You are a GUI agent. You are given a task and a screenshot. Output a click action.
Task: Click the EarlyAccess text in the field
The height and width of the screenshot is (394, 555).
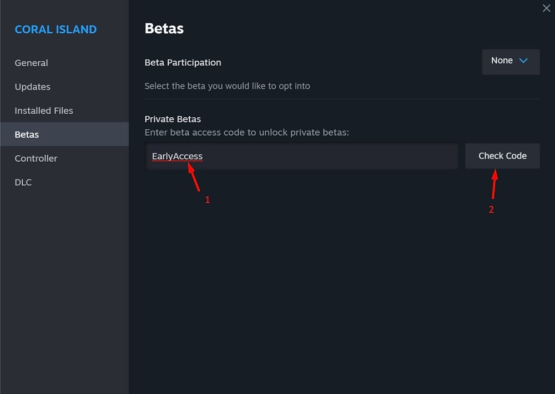177,156
